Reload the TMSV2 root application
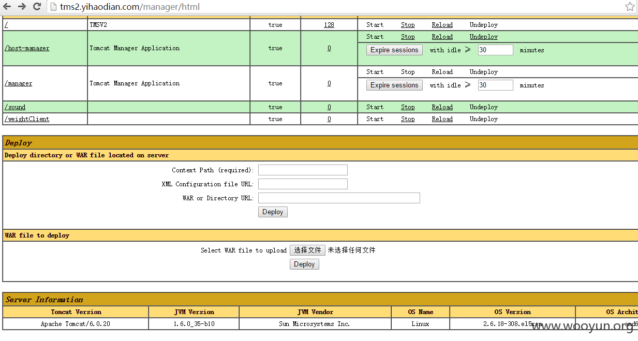 pos(442,25)
